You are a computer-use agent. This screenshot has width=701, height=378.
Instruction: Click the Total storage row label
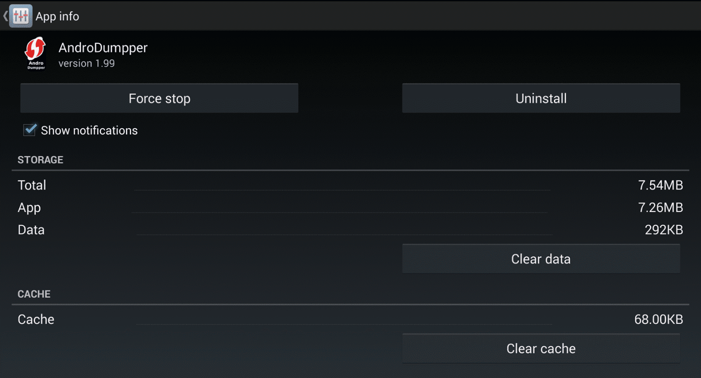pos(32,185)
